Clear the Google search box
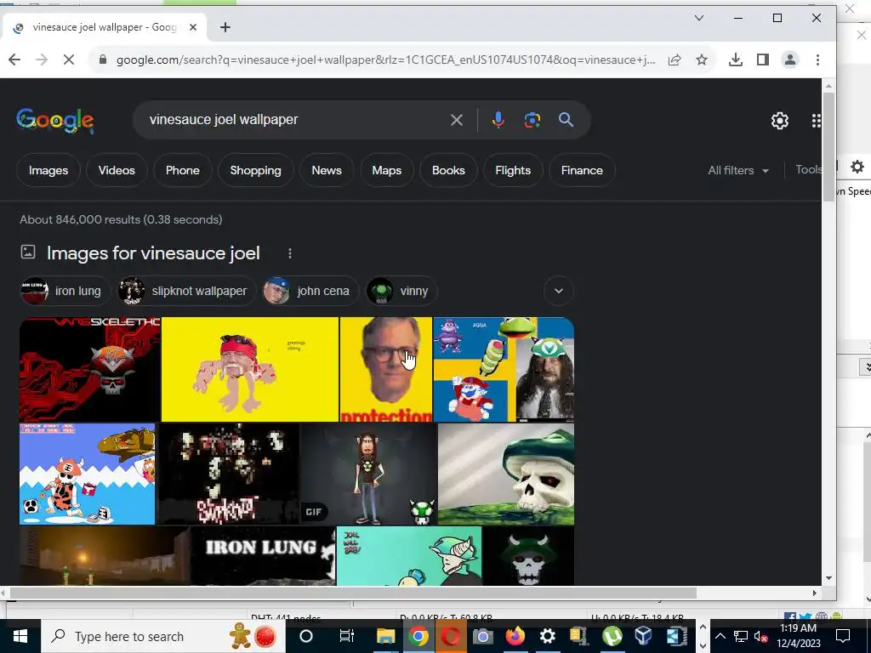871x653 pixels. pos(457,120)
